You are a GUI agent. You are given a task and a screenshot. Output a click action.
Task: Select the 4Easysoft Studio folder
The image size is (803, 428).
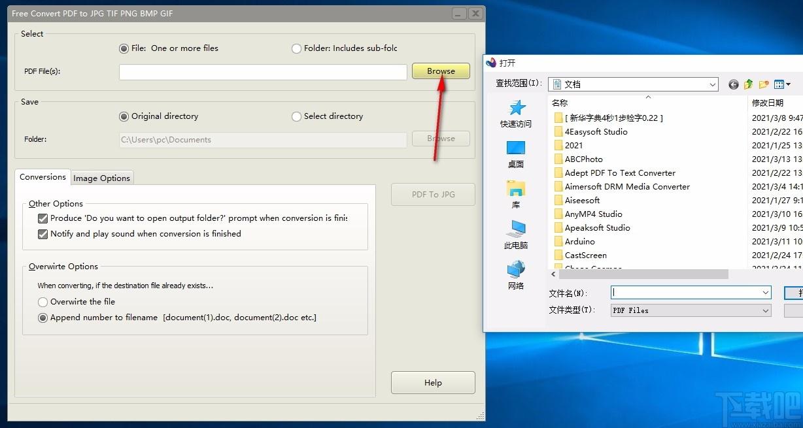(x=590, y=131)
